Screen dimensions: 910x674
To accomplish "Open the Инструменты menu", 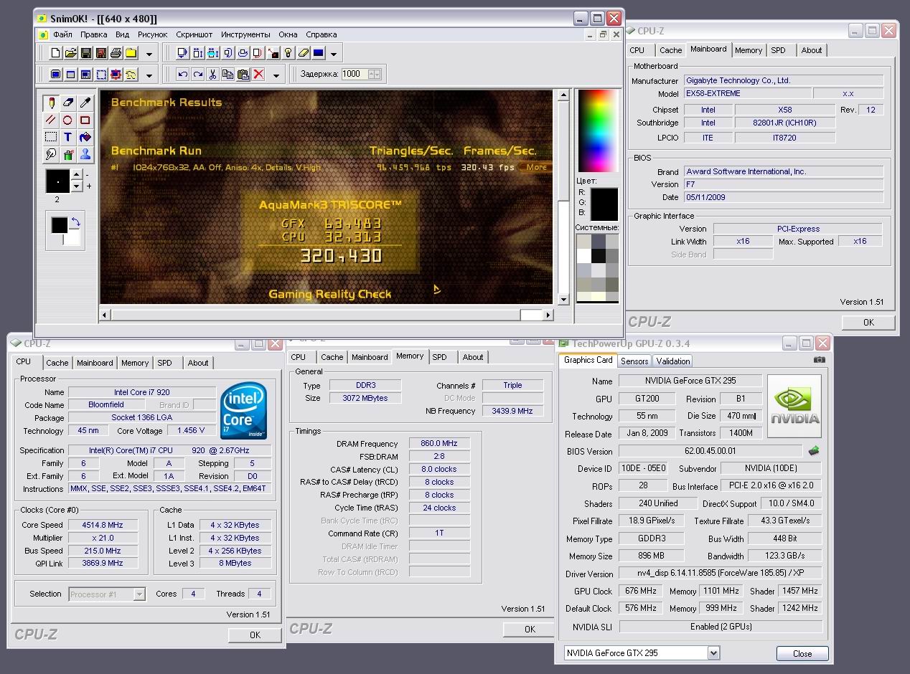I will (245, 34).
